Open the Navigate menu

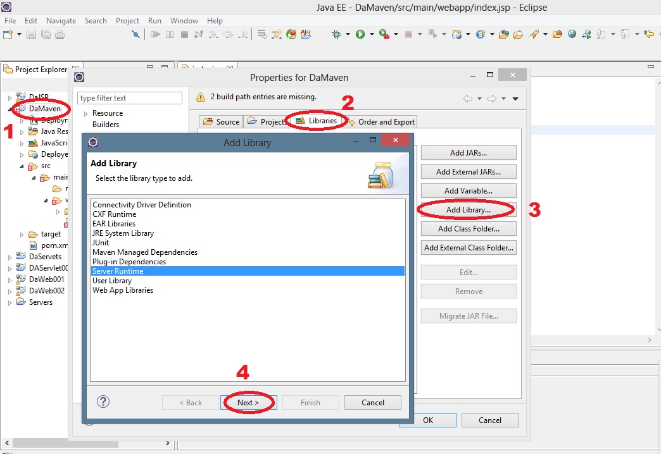(61, 21)
